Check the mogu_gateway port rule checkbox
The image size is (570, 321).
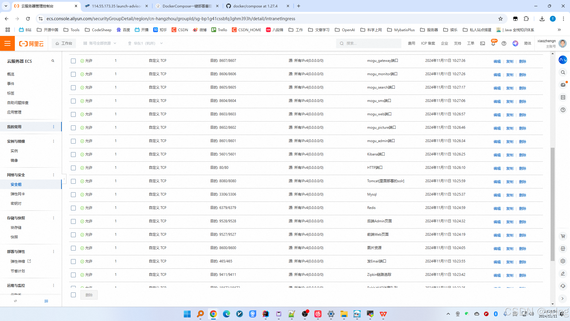[x=73, y=61]
